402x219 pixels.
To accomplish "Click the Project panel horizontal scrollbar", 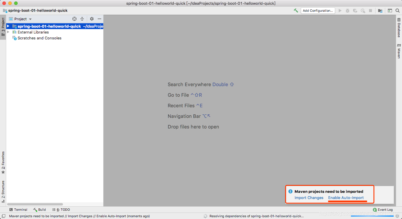I will [x=35, y=204].
